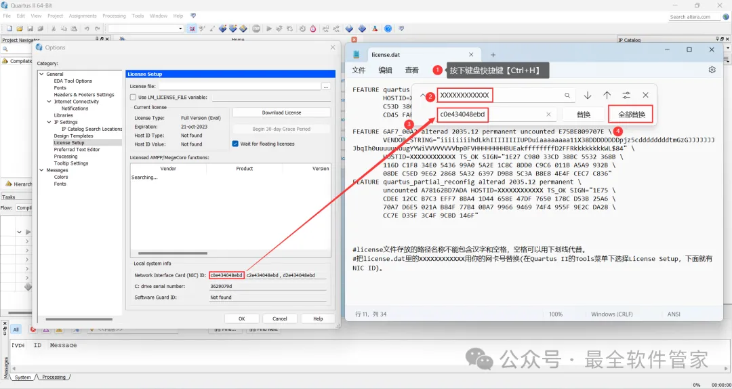The height and width of the screenshot is (389, 732).
Task: Select Tooltip Settings category
Action: click(71, 163)
